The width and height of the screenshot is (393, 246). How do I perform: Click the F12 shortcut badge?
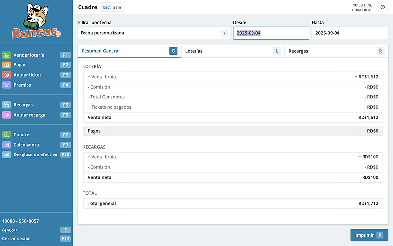(65, 239)
